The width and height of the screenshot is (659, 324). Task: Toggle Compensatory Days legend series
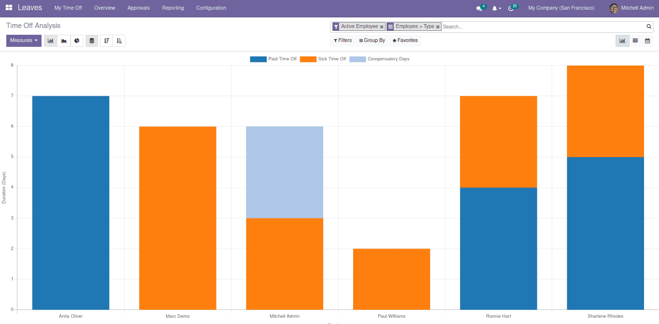click(x=379, y=59)
